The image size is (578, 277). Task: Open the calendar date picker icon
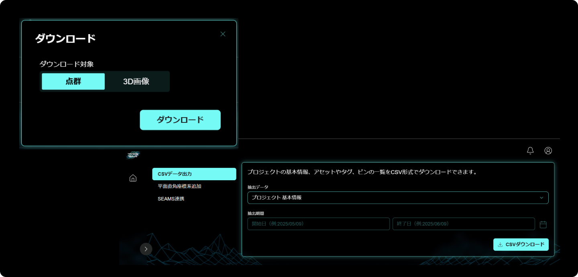543,224
